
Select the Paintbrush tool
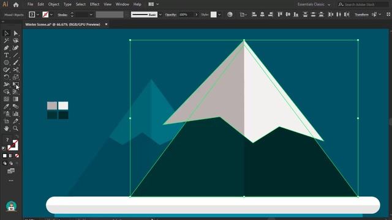(15, 62)
